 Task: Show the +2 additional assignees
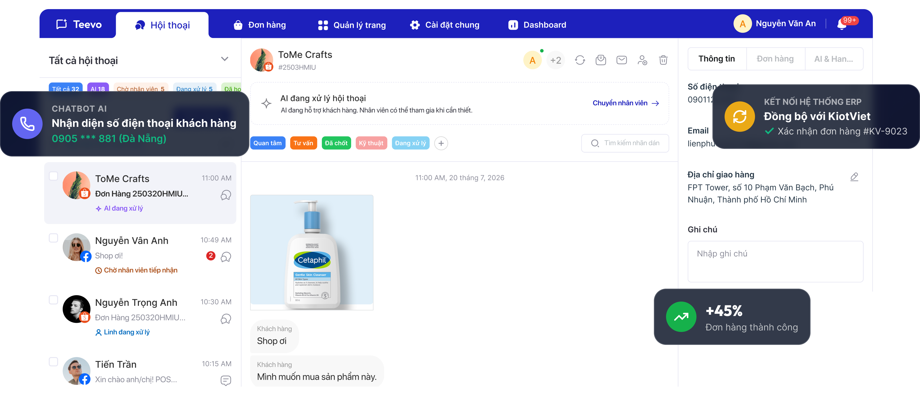pyautogui.click(x=556, y=60)
